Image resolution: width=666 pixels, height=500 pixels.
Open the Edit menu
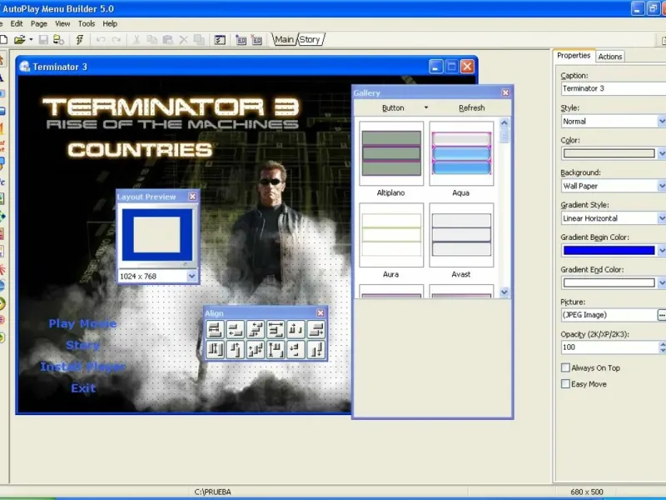coord(17,24)
